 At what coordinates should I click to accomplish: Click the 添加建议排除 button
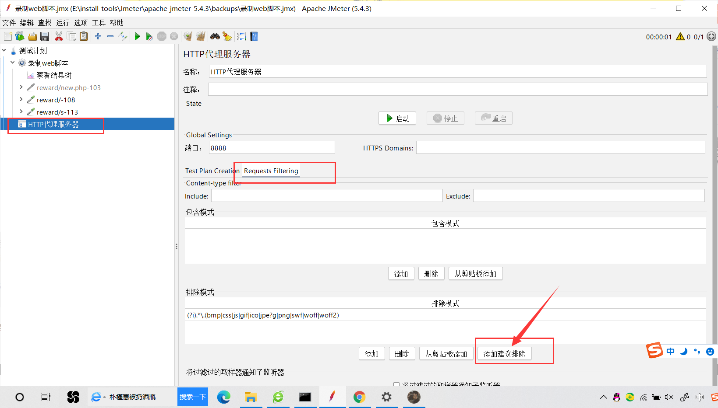[505, 354]
